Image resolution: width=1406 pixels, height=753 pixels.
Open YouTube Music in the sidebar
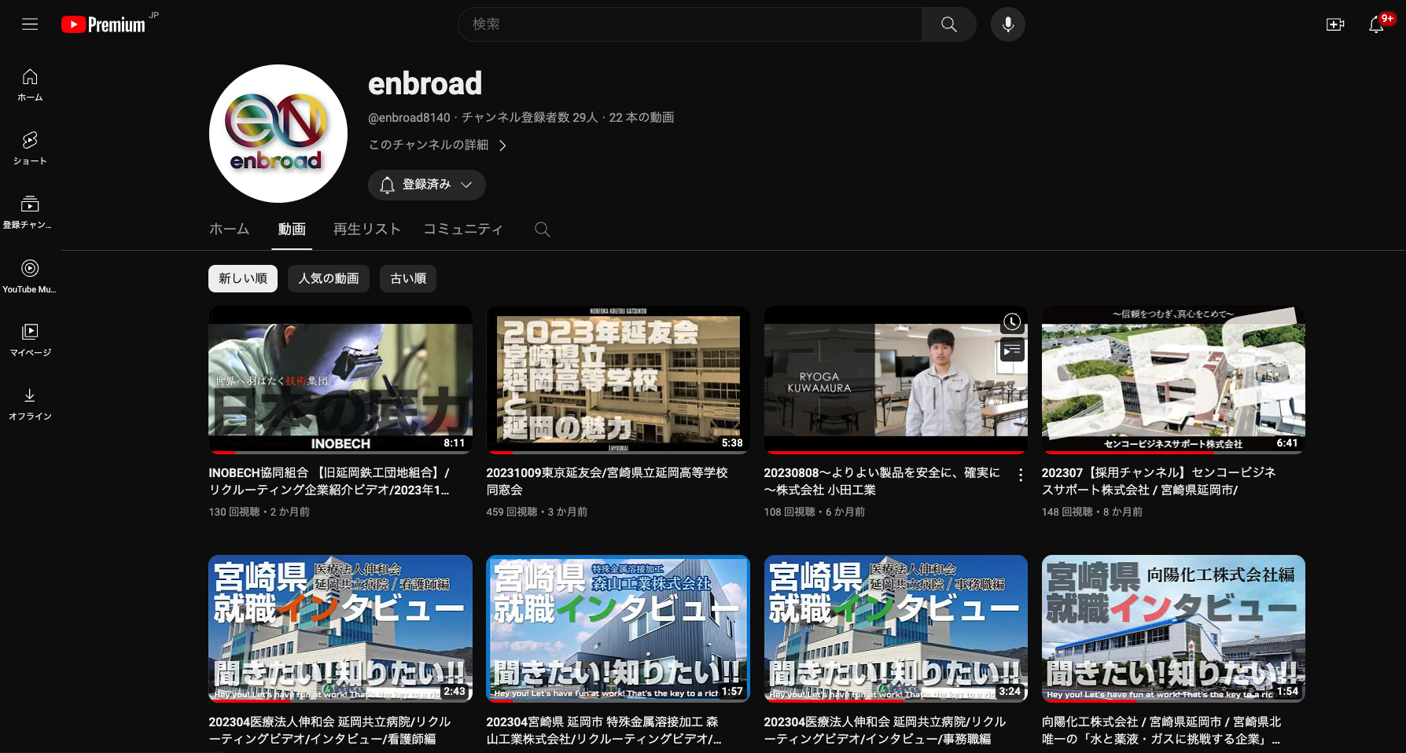(30, 277)
